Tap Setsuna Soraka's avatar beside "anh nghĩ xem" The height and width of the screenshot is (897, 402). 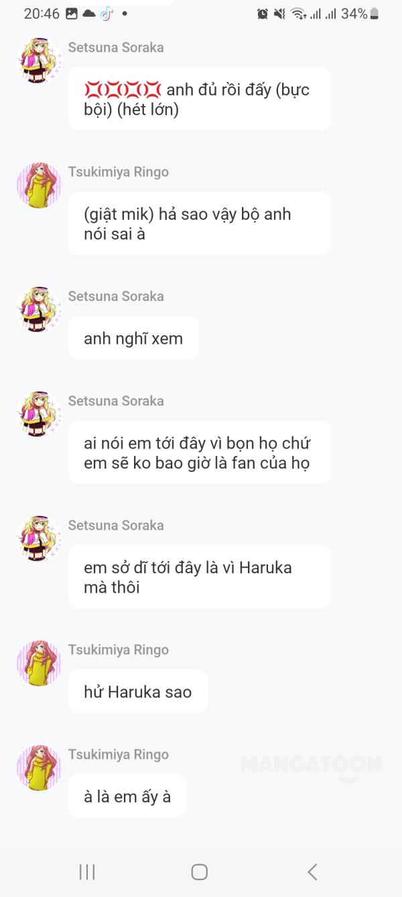coord(39,310)
